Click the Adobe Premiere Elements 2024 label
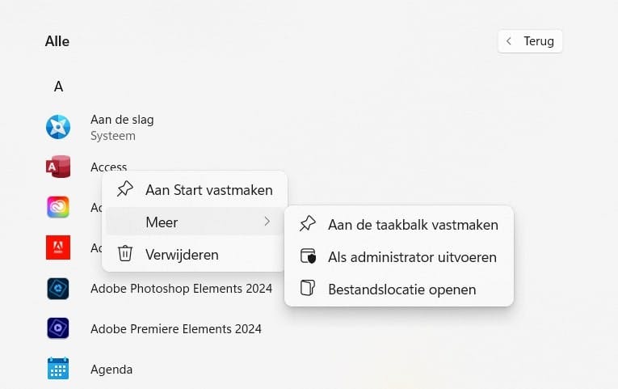Viewport: 618px width, 389px height. pos(176,329)
